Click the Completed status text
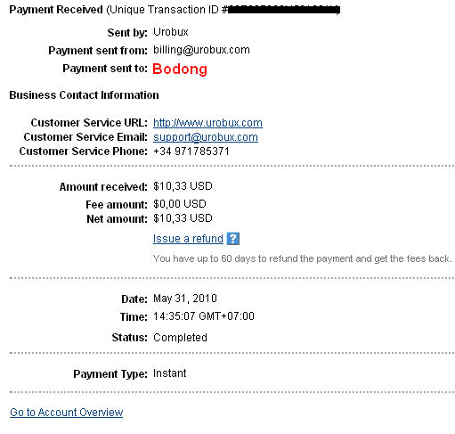This screenshot has width=455, height=434. (180, 338)
